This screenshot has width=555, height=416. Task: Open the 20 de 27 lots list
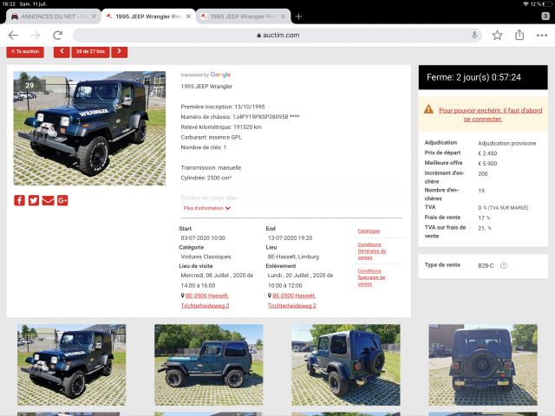click(90, 52)
